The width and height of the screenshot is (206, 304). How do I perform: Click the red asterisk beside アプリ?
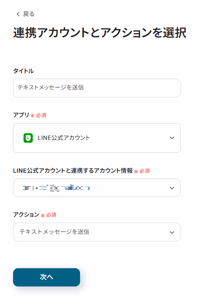32,116
